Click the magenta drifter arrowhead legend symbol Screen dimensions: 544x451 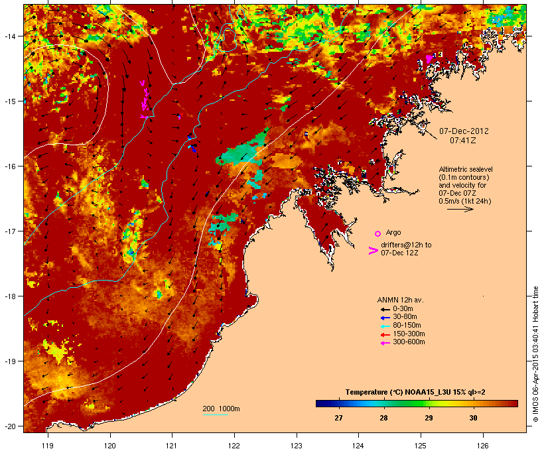click(374, 251)
